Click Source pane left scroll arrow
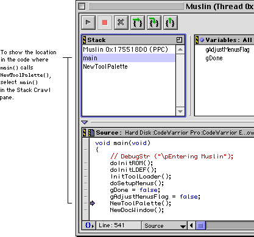Screen dimensions: 254x237 coord(191,225)
